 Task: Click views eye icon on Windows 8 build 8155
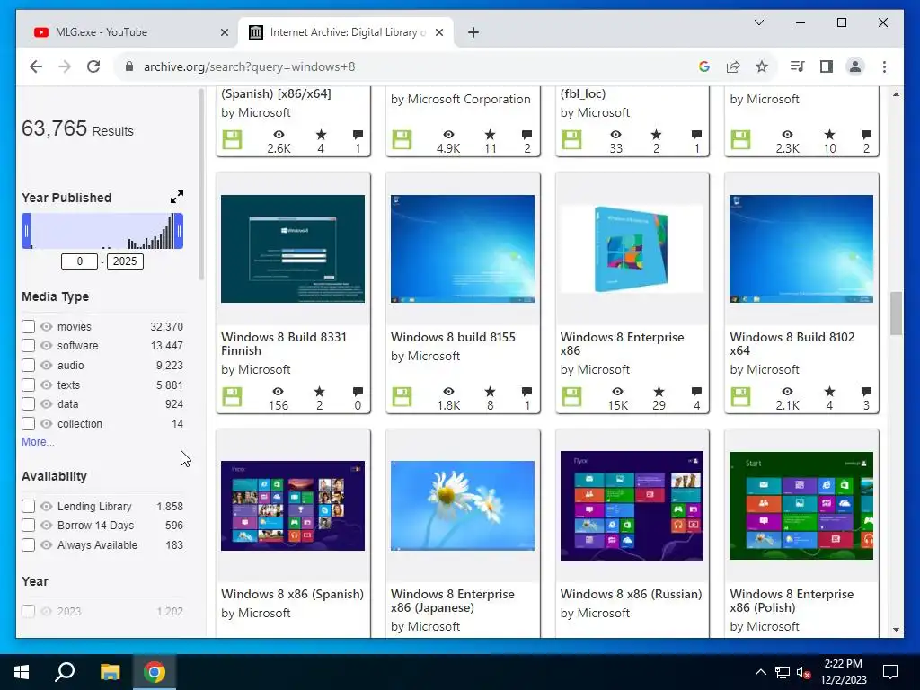click(x=448, y=392)
